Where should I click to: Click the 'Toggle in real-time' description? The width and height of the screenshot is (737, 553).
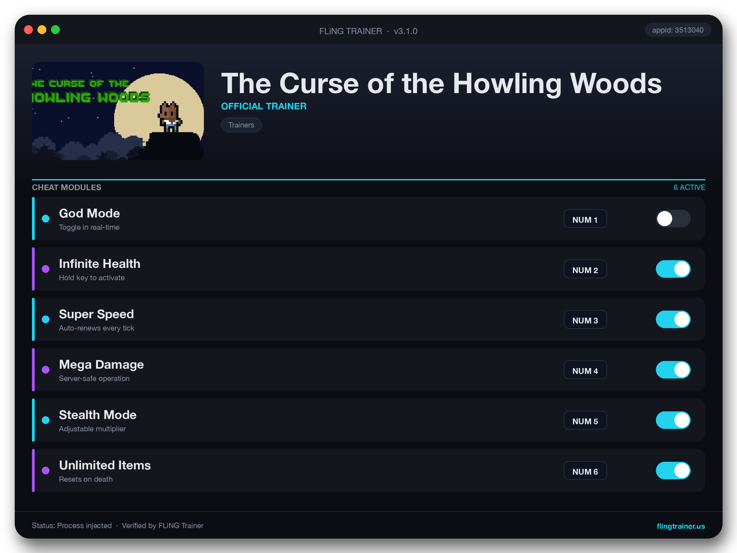pos(89,227)
